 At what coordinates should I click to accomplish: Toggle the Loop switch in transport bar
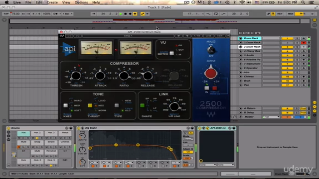[216, 14]
